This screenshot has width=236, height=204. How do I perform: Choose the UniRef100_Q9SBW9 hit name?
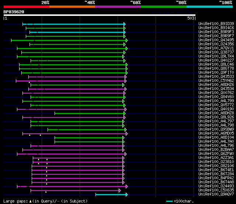point(216,129)
